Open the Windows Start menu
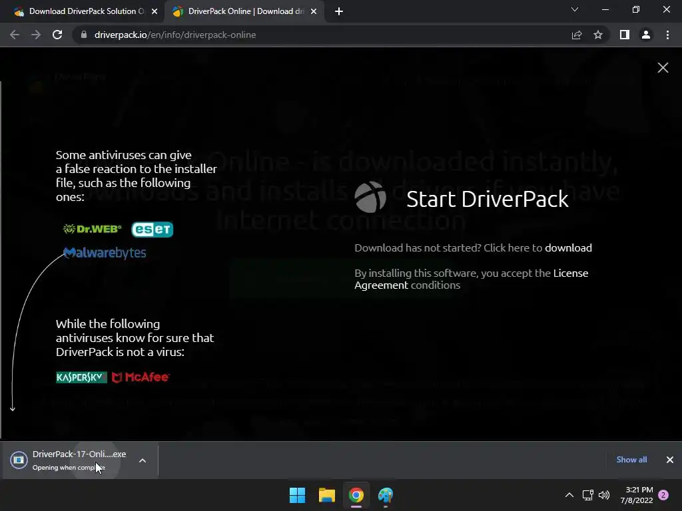 298,495
